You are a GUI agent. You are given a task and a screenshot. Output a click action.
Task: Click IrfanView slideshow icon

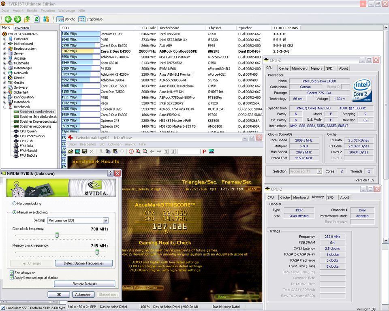click(78, 151)
